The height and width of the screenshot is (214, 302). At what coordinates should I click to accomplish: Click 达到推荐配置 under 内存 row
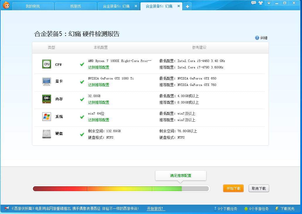point(99,102)
